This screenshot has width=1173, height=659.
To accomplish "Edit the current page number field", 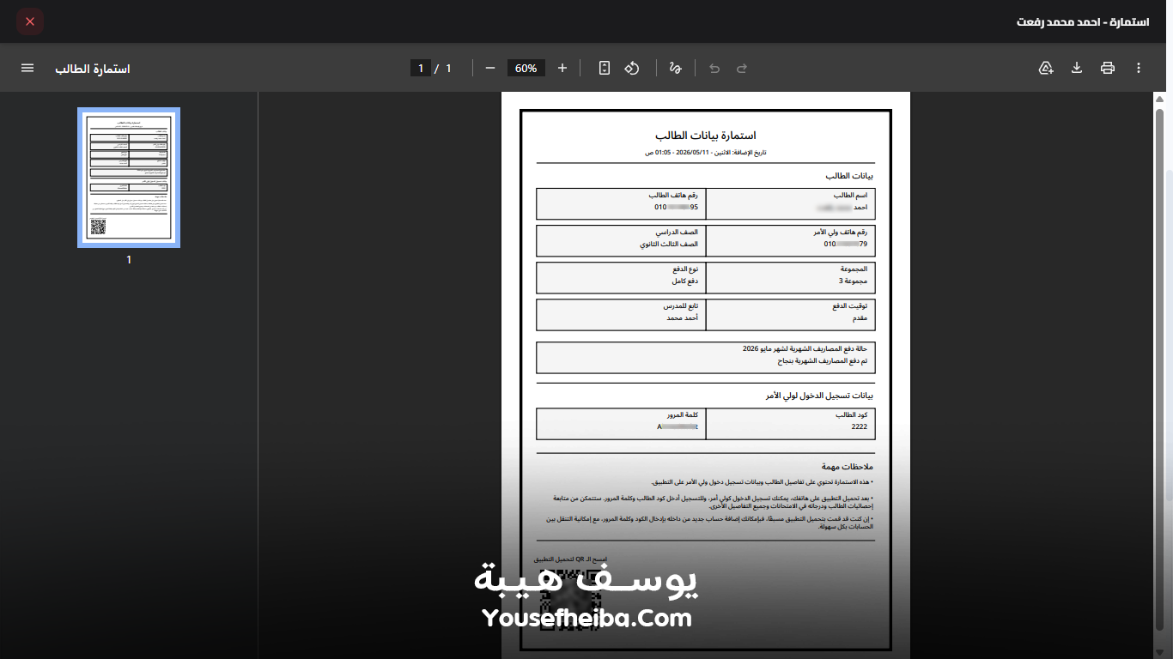I will (x=421, y=68).
